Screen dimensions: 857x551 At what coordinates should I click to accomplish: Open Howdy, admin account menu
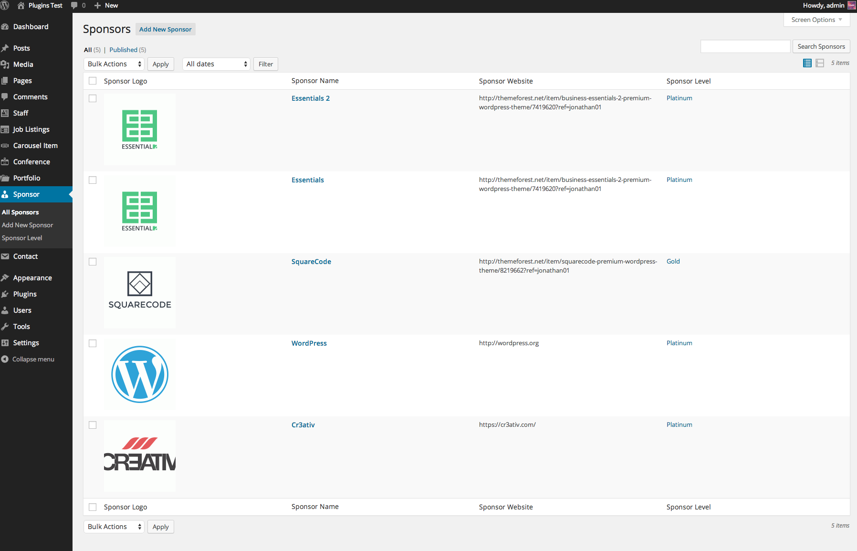pos(829,5)
